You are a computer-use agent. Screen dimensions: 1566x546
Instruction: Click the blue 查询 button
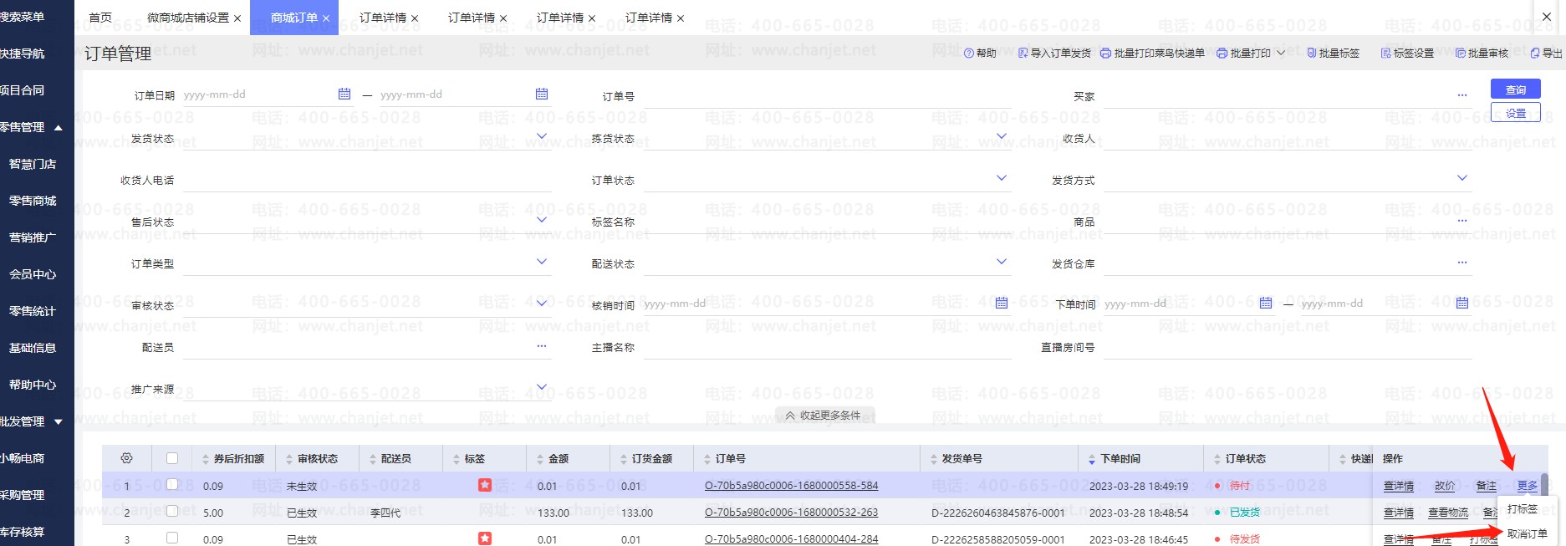[x=1515, y=89]
